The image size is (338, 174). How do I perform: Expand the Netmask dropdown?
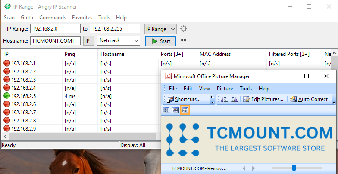coord(119,41)
